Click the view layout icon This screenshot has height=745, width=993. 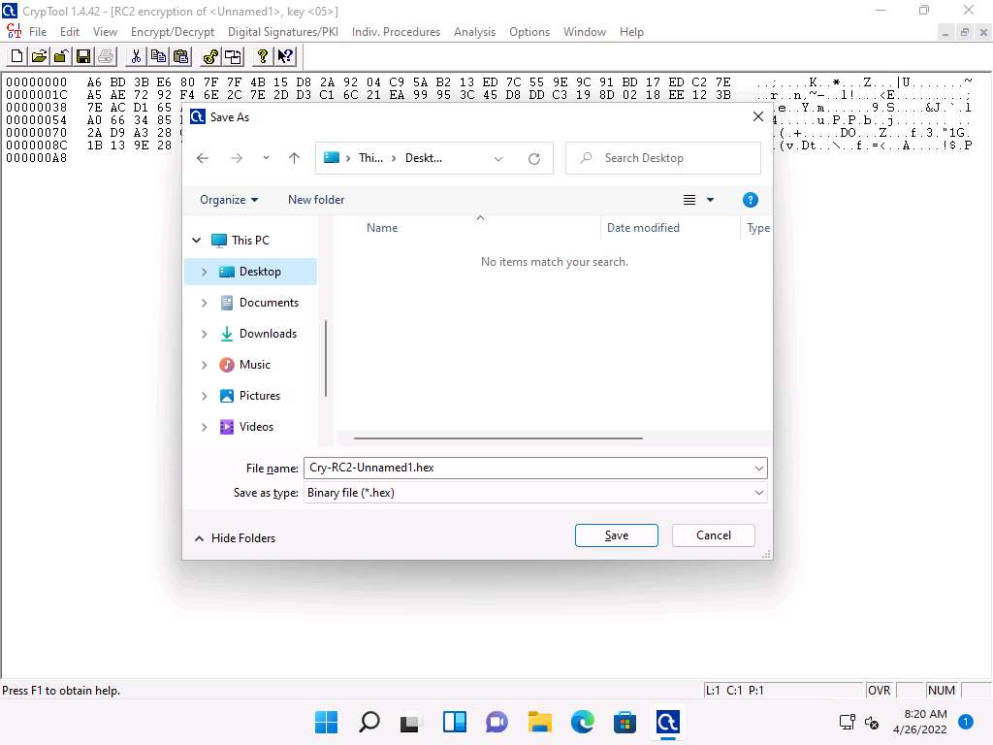(689, 200)
